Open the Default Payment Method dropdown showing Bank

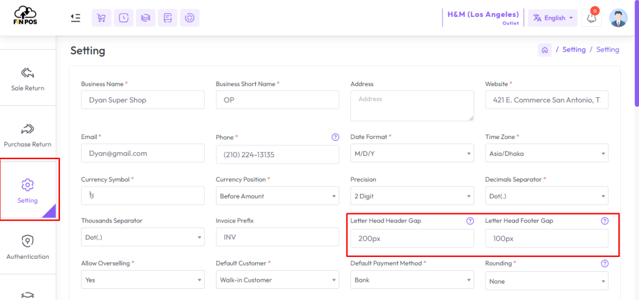point(412,279)
